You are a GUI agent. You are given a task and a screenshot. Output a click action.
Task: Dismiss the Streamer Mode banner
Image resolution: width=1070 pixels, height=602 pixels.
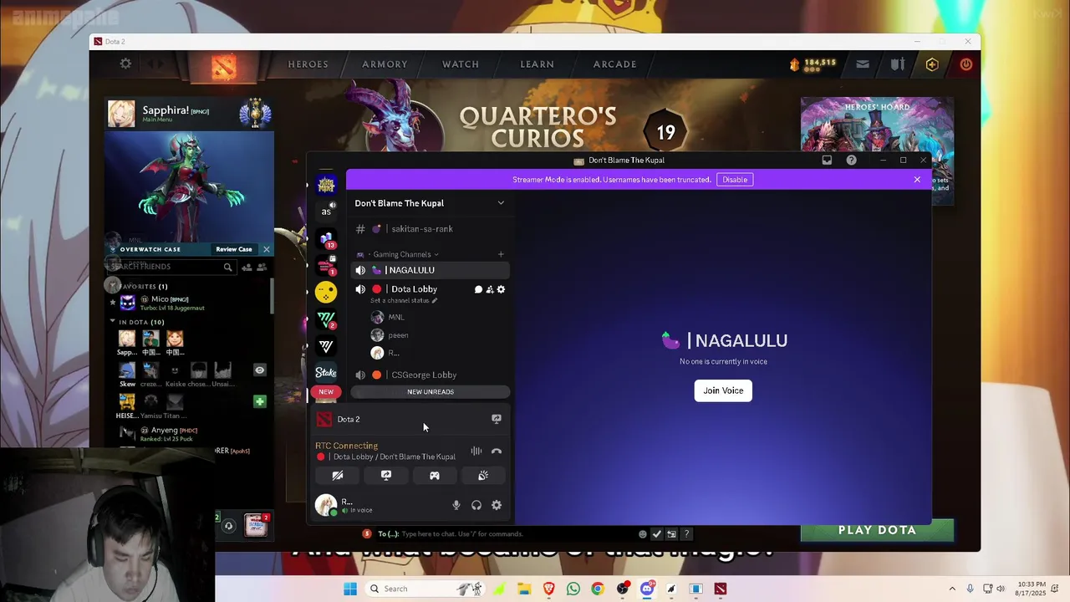coord(917,179)
